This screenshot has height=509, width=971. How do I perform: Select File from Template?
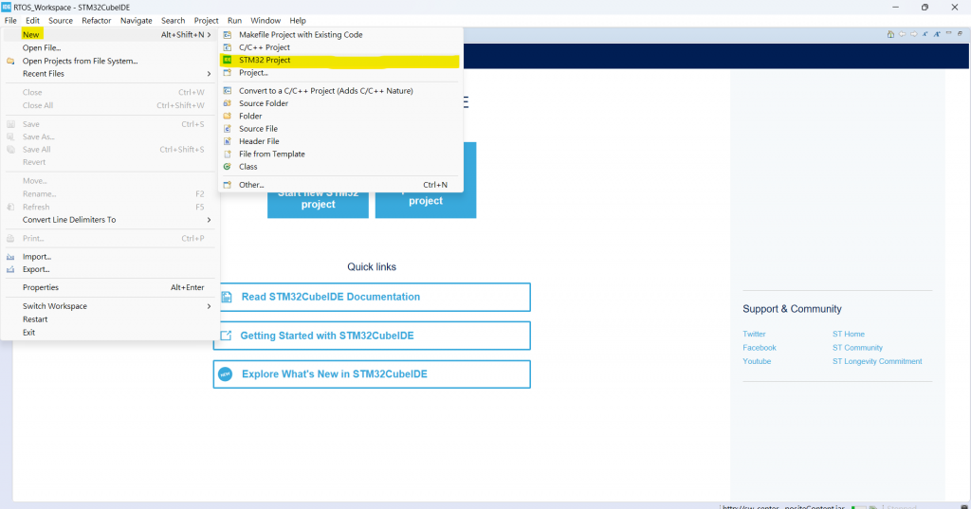click(339, 154)
